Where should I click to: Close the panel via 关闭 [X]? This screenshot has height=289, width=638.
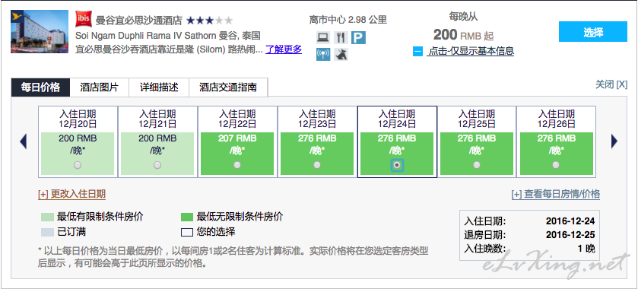pos(611,84)
